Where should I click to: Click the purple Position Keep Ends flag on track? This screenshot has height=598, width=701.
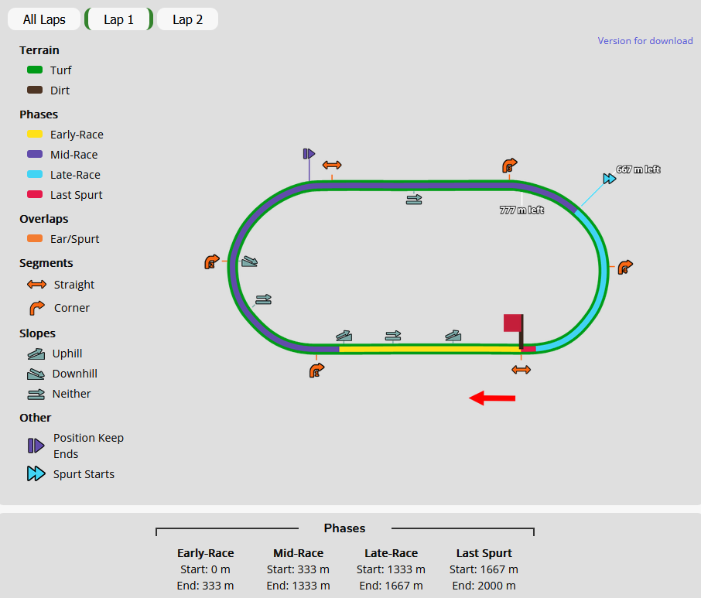click(309, 154)
